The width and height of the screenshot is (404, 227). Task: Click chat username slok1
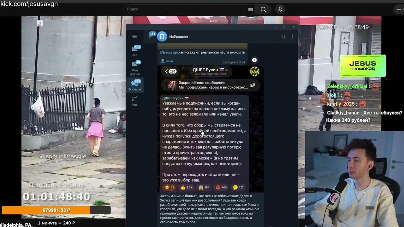[x=333, y=95]
